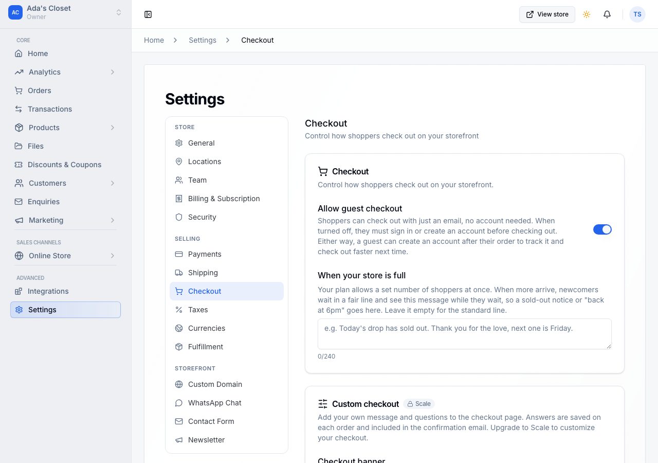The width and height of the screenshot is (658, 463).
Task: Select the active Checkout settings item
Action: [227, 291]
